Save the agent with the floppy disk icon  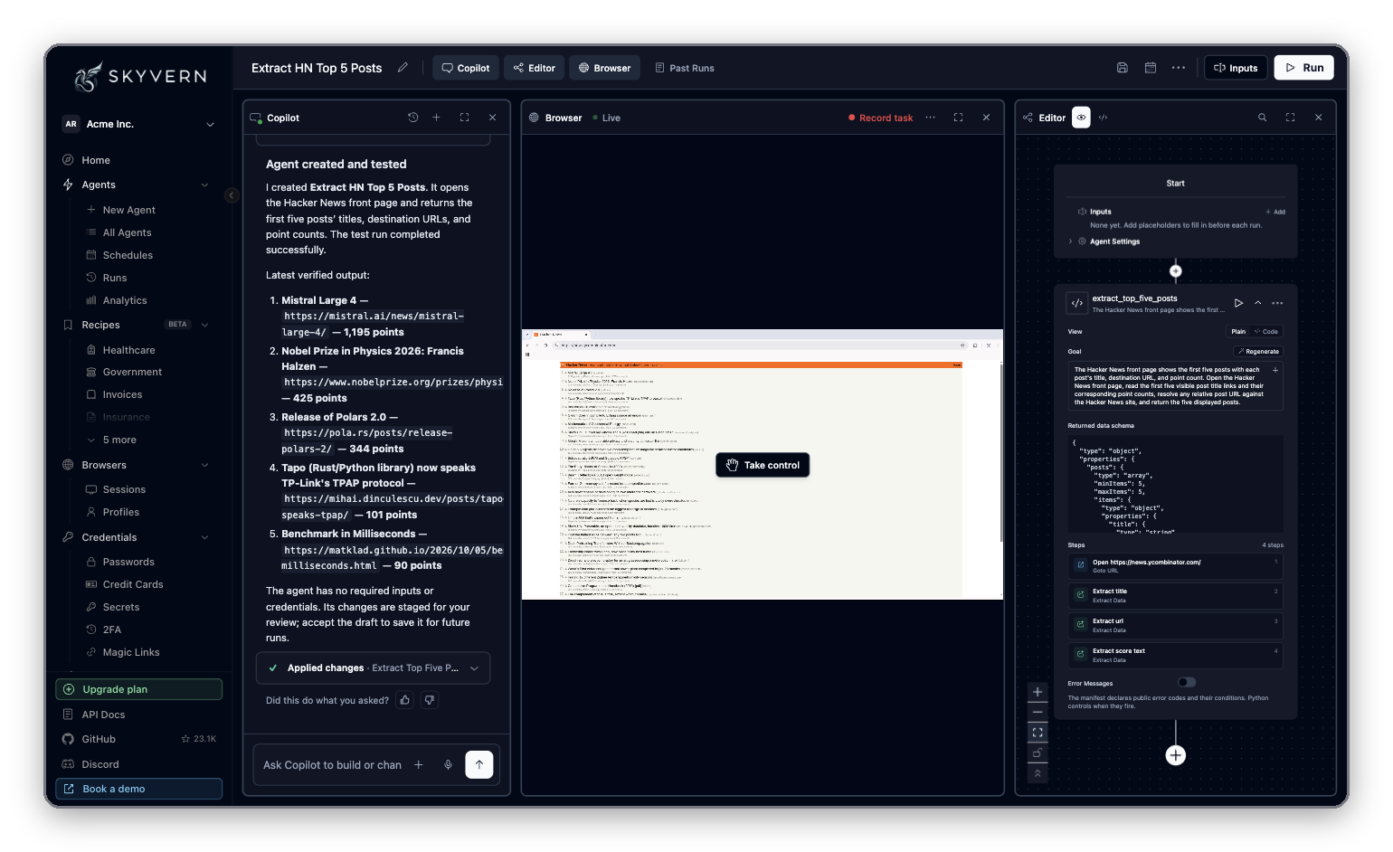click(x=1123, y=68)
